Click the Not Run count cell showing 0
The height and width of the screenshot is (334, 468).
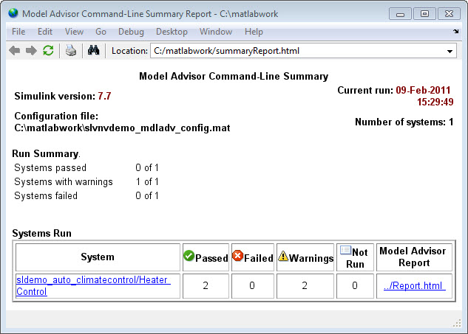point(355,286)
